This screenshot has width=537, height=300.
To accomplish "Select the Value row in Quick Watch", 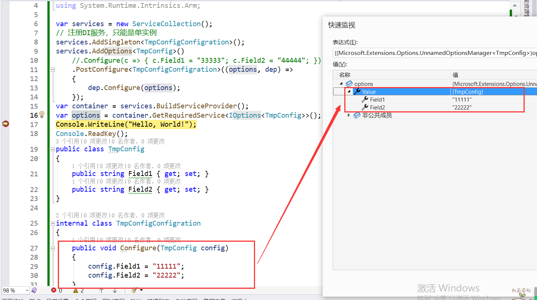I will 435,92.
